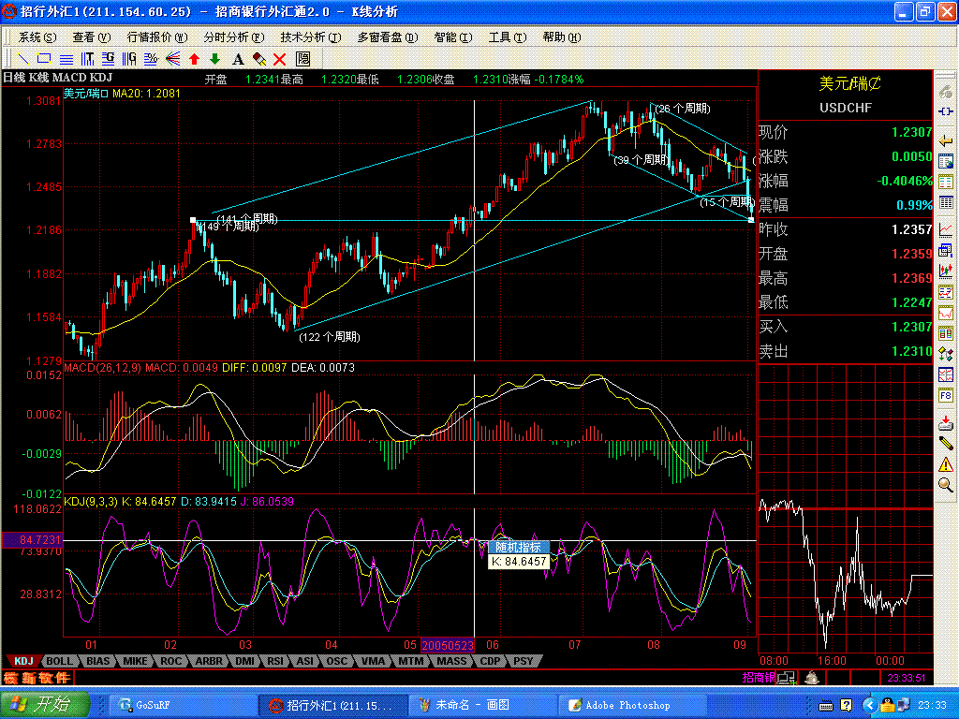Switch to the DMI indicator tab

(x=244, y=661)
